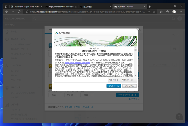Click the sort order icon in product list

[x=175, y=49]
